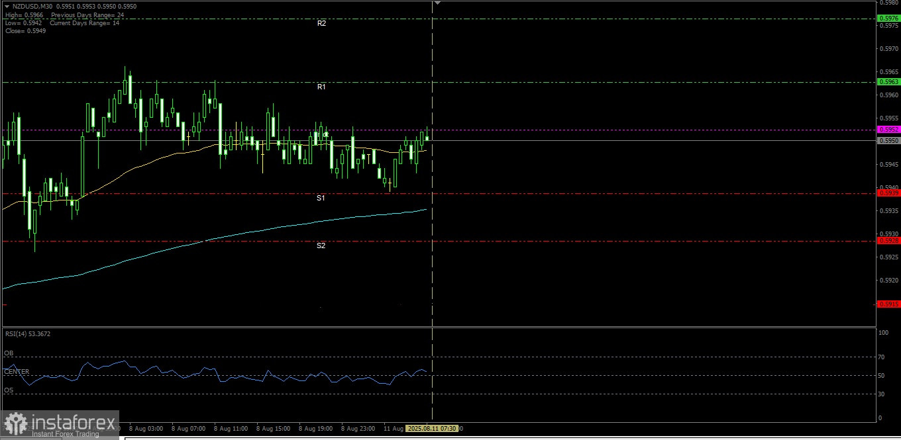Click the 11 Aug time label
Screen dimensions: 901x440
pyautogui.click(x=394, y=429)
